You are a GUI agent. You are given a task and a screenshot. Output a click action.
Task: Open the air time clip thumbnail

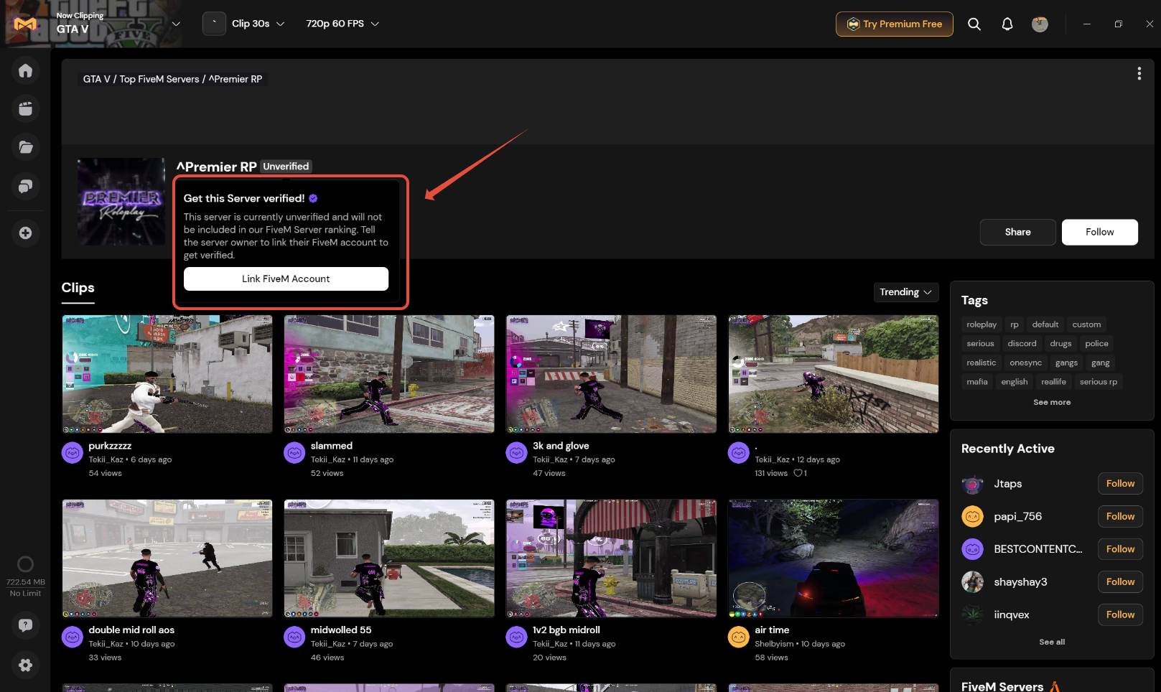(834, 558)
